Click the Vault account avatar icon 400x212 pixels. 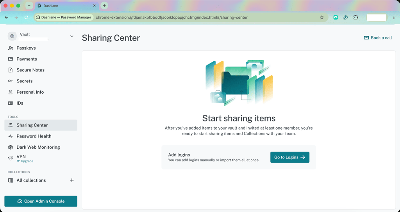(x=12, y=36)
